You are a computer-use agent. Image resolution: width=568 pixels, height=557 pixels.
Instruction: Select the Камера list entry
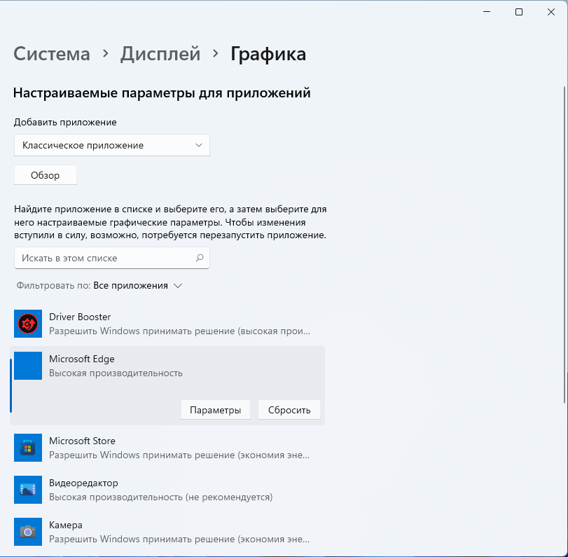167,532
